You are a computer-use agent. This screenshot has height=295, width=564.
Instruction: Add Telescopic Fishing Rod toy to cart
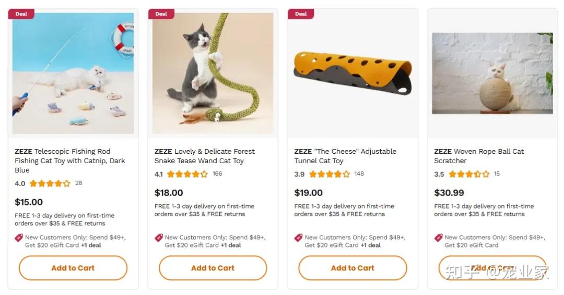(x=73, y=268)
